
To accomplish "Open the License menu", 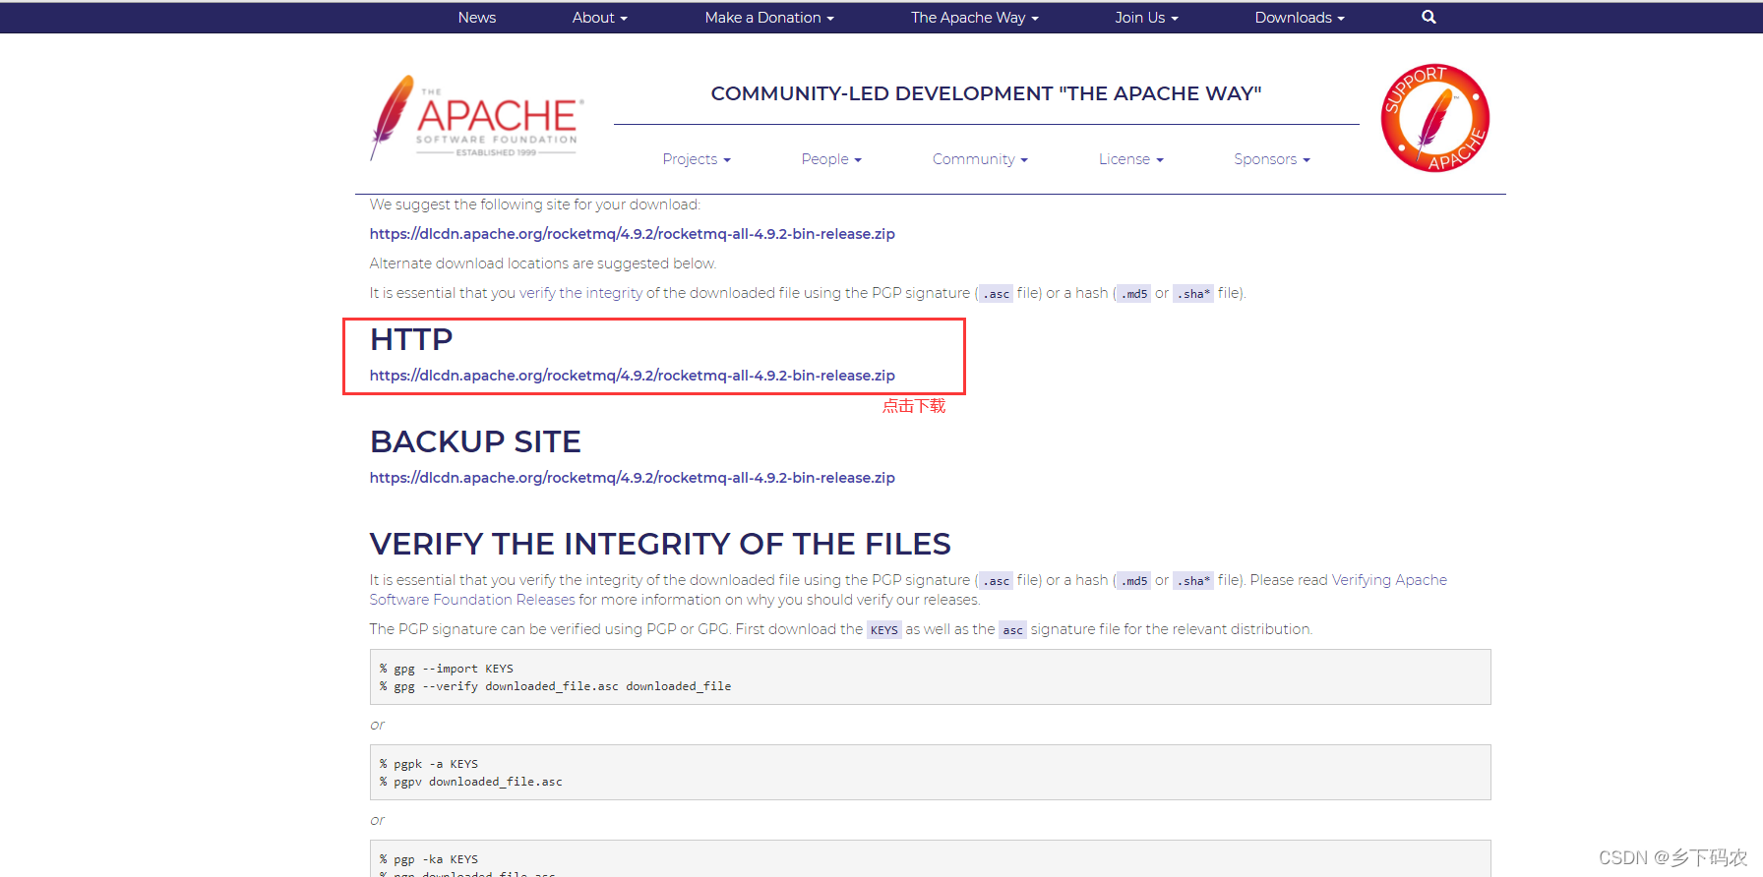I will click(1131, 159).
